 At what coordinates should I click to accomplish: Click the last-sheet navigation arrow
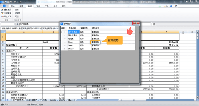point(10,100)
